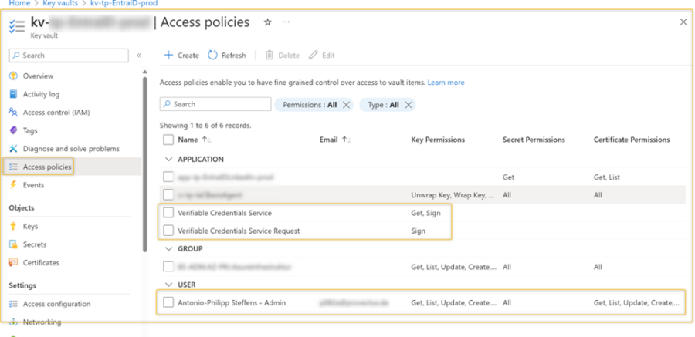
Task: Check the application row with Unwrap Key permissions
Action: point(168,195)
